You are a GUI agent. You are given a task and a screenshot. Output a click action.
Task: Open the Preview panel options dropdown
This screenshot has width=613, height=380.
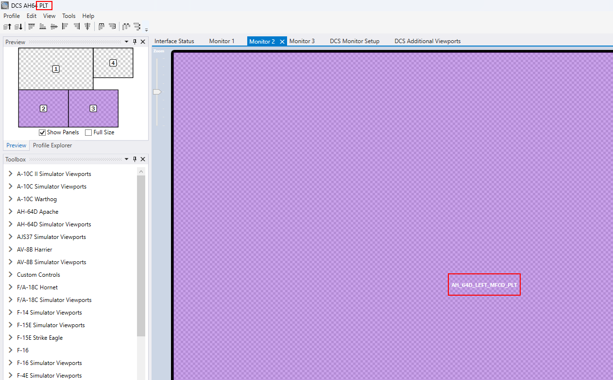(x=127, y=42)
